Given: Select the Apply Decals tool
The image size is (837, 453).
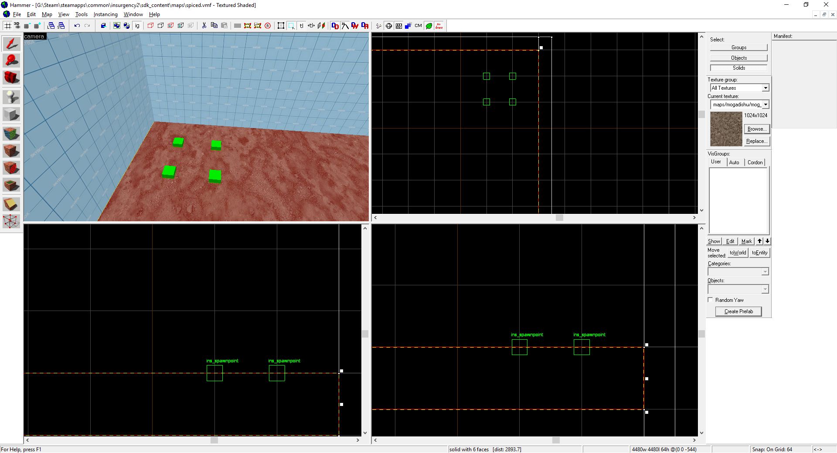Looking at the screenshot, I should point(11,168).
